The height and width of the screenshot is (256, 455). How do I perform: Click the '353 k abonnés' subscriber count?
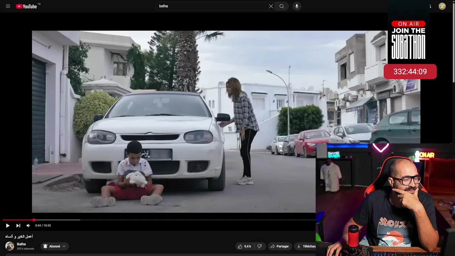coord(26,249)
